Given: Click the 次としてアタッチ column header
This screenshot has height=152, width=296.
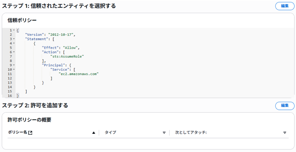Looking at the screenshot, I should coord(191,132).
